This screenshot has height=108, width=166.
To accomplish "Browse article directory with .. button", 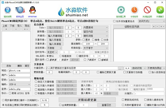I will pos(120,68).
